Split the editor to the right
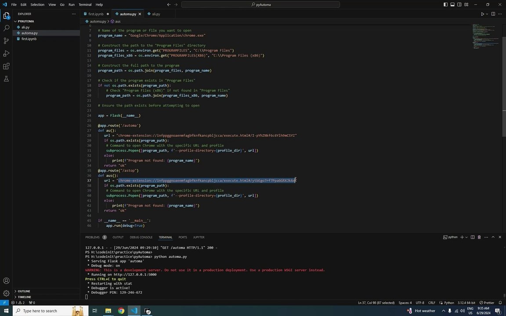506x316 pixels. pos(493,14)
